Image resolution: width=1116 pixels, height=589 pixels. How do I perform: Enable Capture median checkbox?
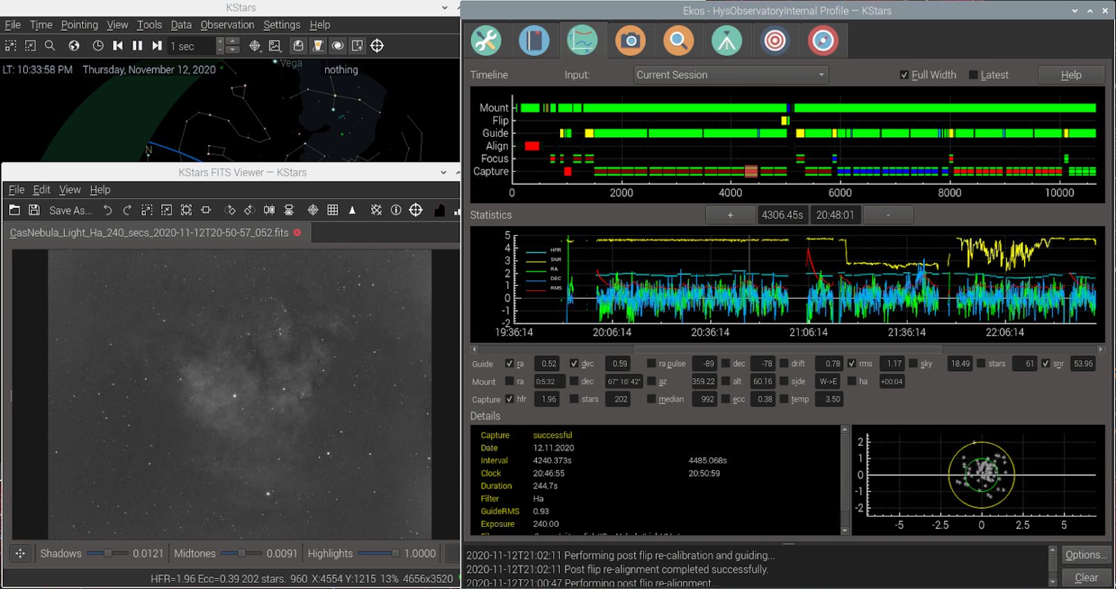point(651,399)
